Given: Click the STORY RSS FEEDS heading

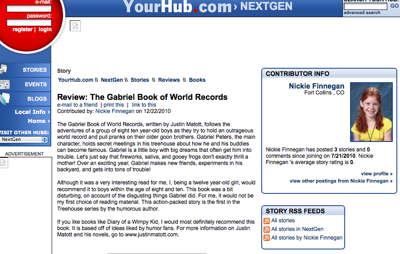Looking at the screenshot, I should [295, 211].
